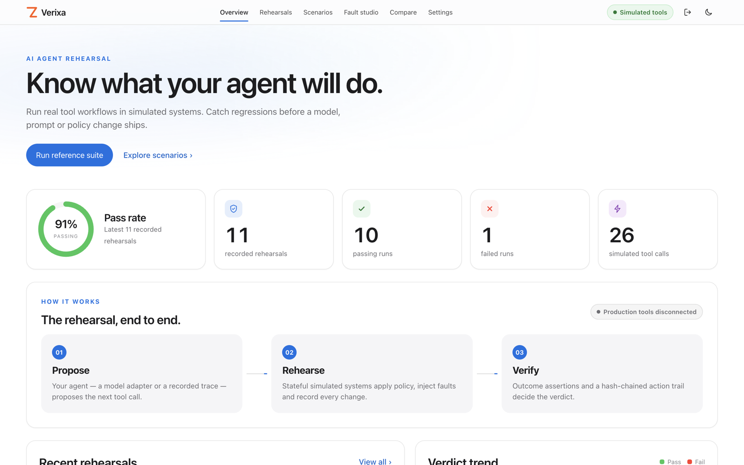
Task: Click the shield icon on recorded rehearsals card
Action: click(x=233, y=209)
